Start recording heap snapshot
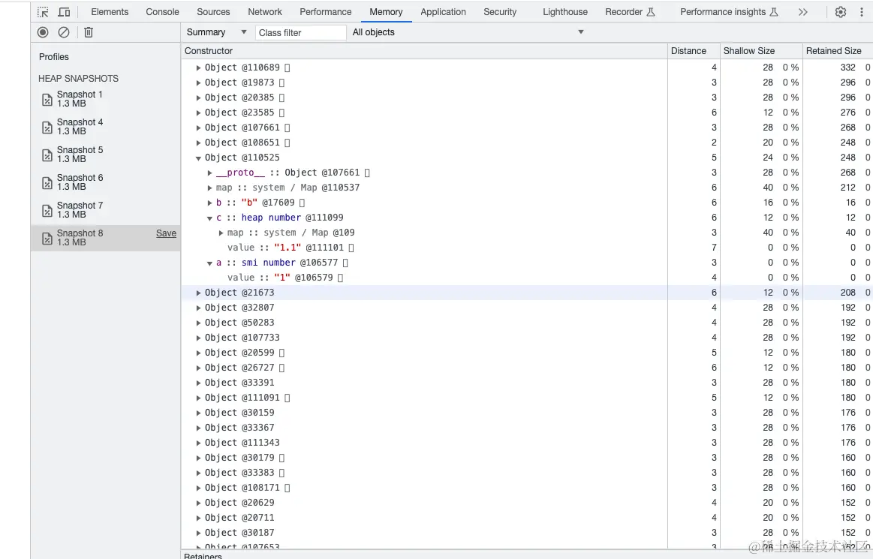Image resolution: width=873 pixels, height=559 pixels. coord(43,32)
